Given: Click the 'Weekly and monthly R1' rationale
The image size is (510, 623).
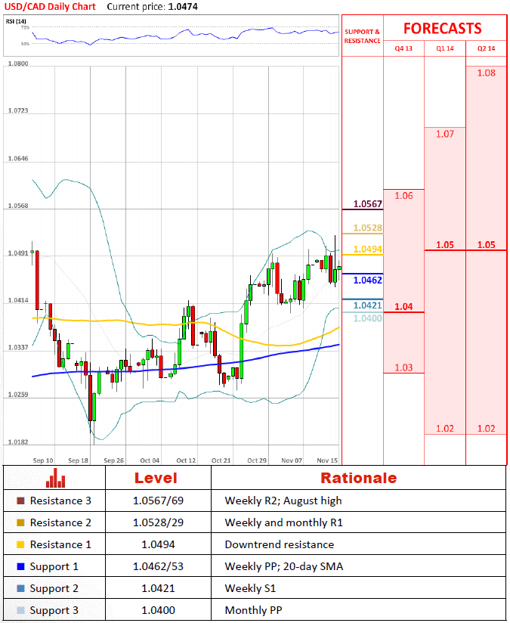Looking at the screenshot, I should click(x=283, y=523).
